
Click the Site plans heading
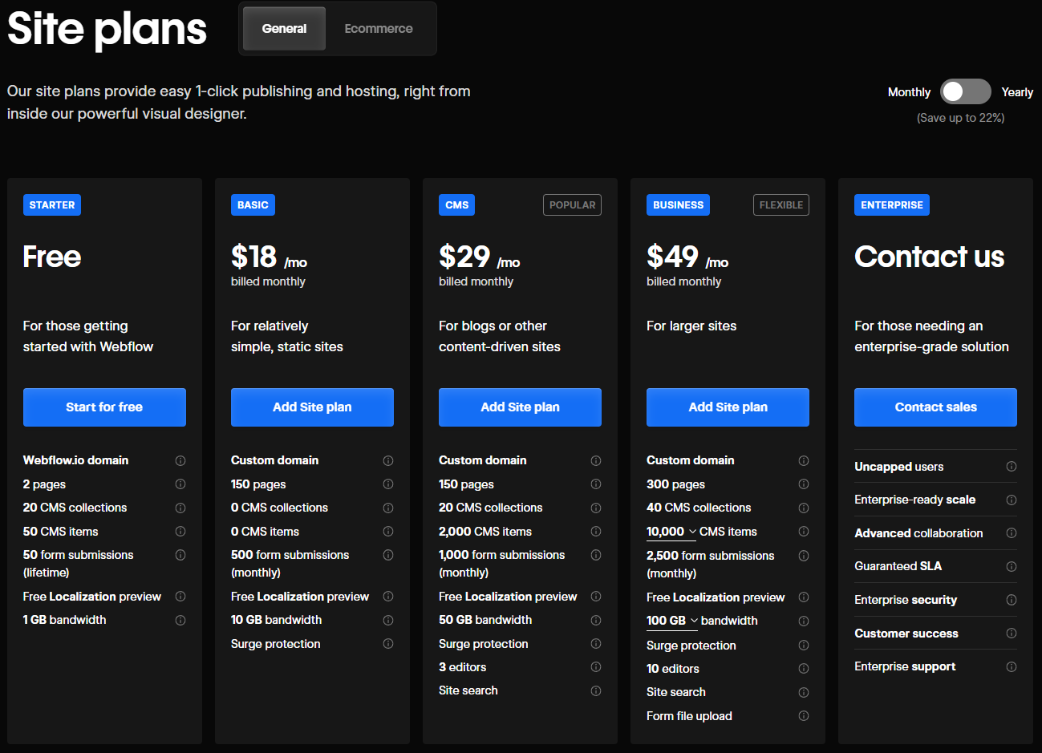point(107,29)
